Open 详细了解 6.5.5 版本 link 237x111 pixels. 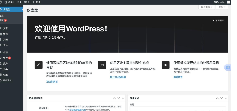pyautogui.click(x=51, y=37)
